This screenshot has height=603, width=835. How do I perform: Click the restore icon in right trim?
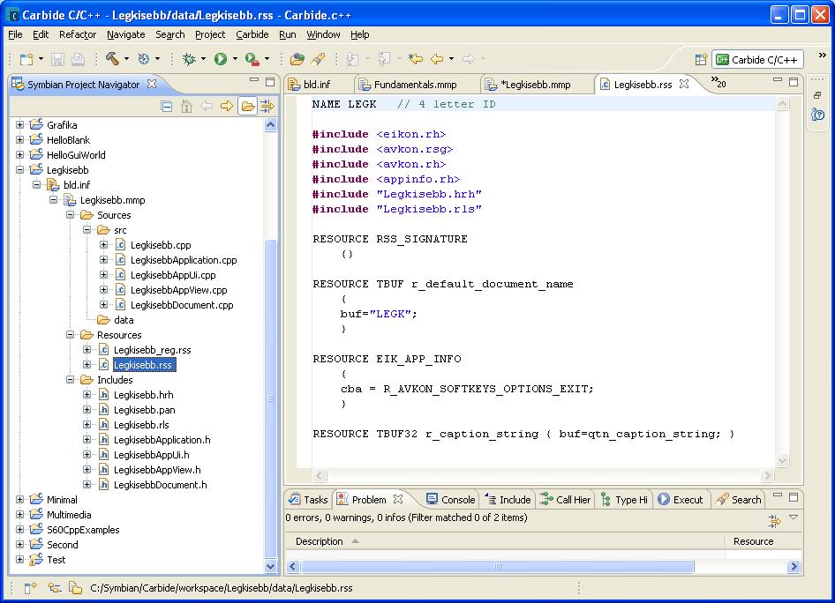(817, 96)
